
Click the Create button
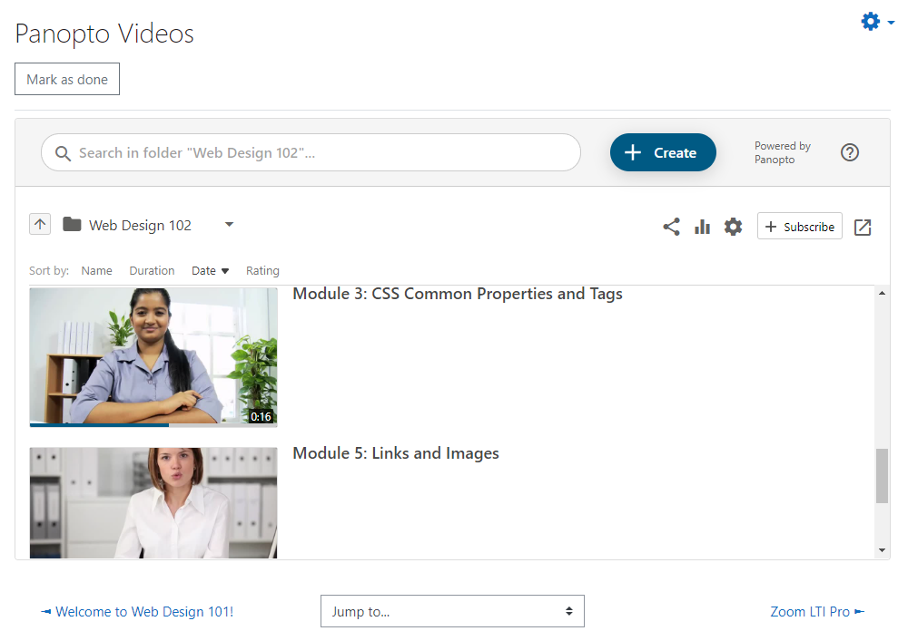[x=663, y=152]
